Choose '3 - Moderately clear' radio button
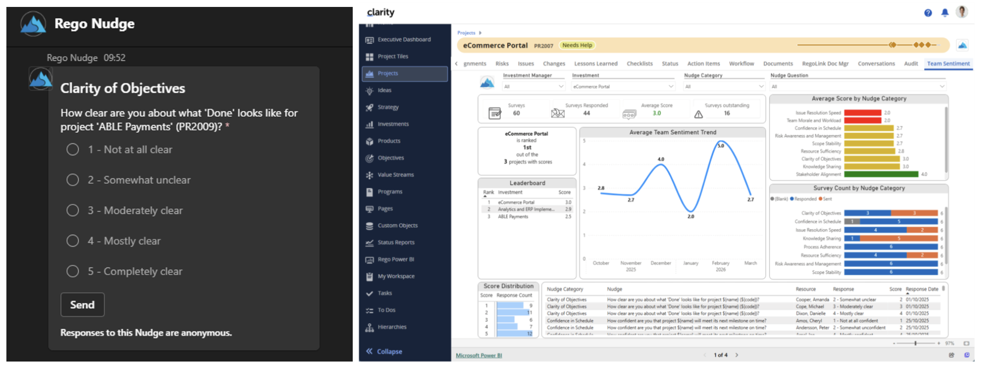Viewport: 984px width, 369px height. (73, 211)
